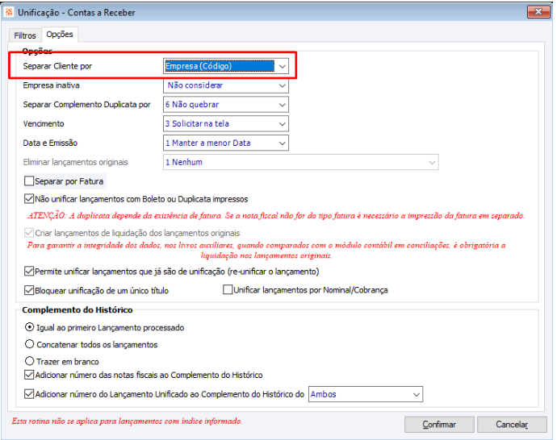The height and width of the screenshot is (440, 557).
Task: Click the Confirmar button
Action: click(439, 425)
